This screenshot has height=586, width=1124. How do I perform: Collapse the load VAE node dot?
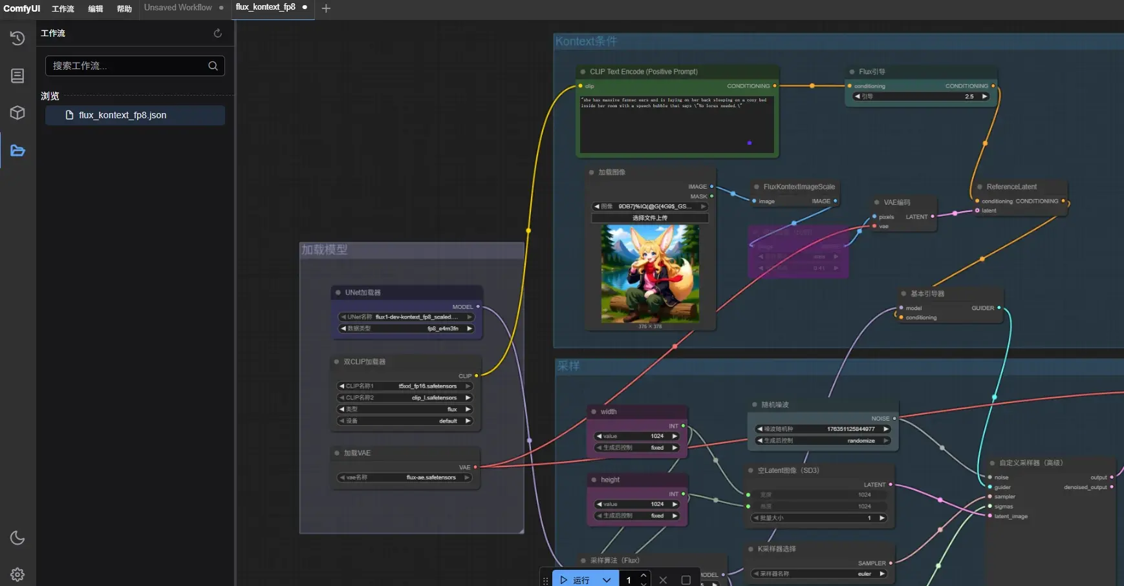[337, 453]
